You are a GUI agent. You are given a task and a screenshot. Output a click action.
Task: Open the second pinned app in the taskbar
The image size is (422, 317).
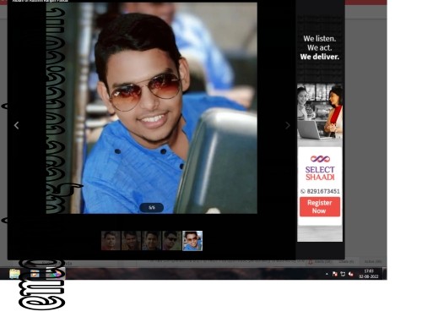[35, 274]
